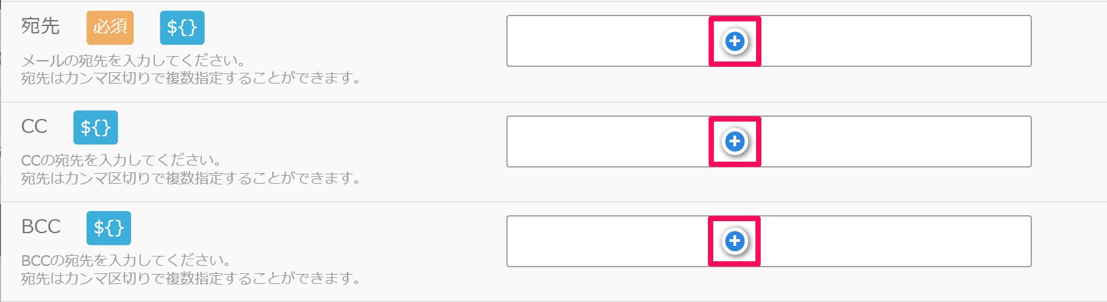Focus the 宛先 recipient text box
1107x302 pixels.
[x=769, y=41]
